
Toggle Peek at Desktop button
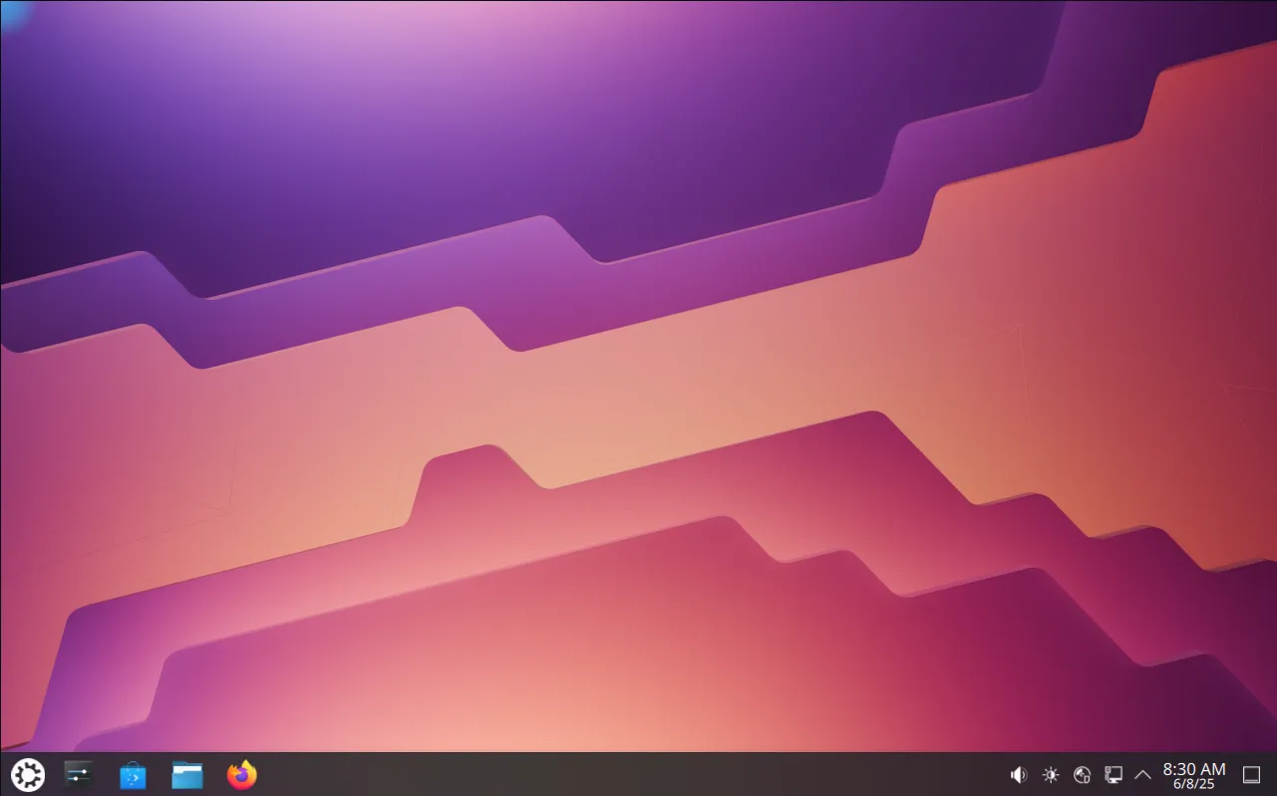[x=1251, y=774]
